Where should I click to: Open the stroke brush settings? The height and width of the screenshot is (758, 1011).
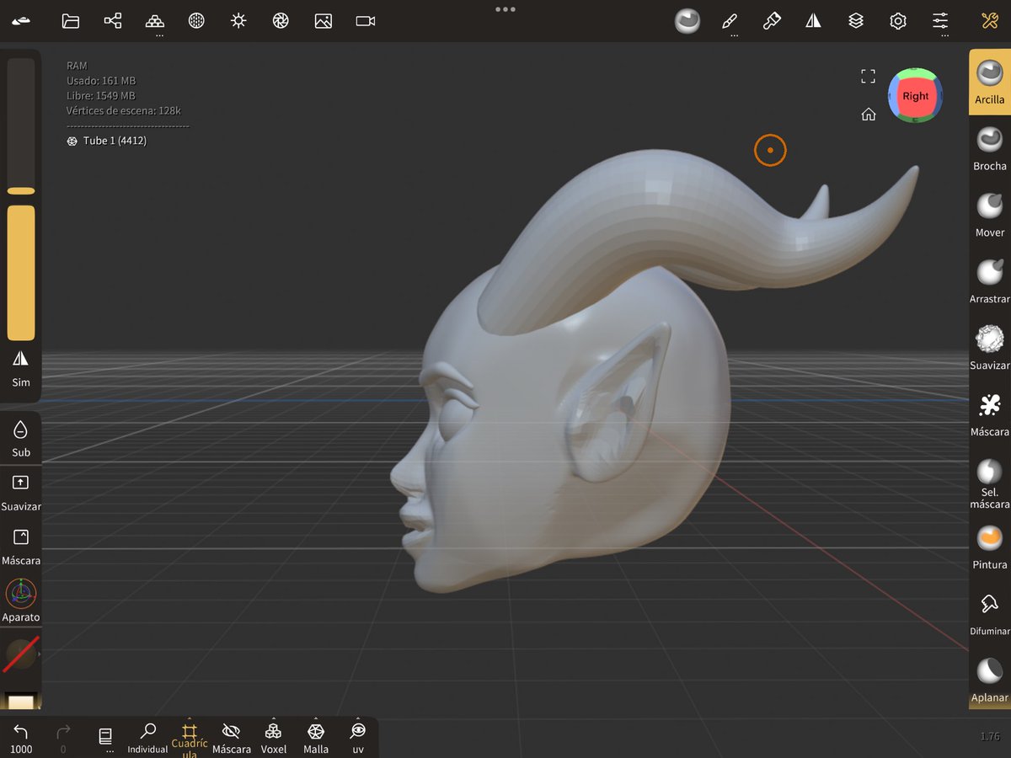pyautogui.click(x=730, y=21)
